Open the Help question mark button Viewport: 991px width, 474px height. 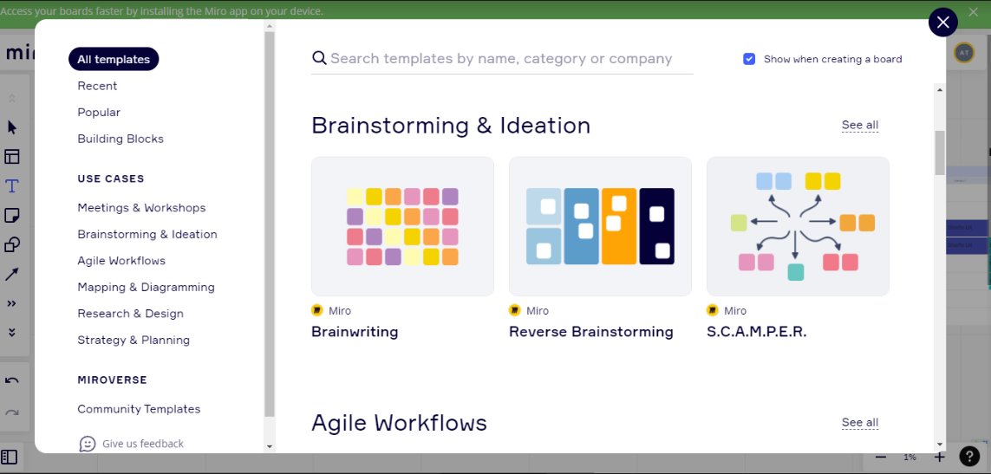pos(969,457)
